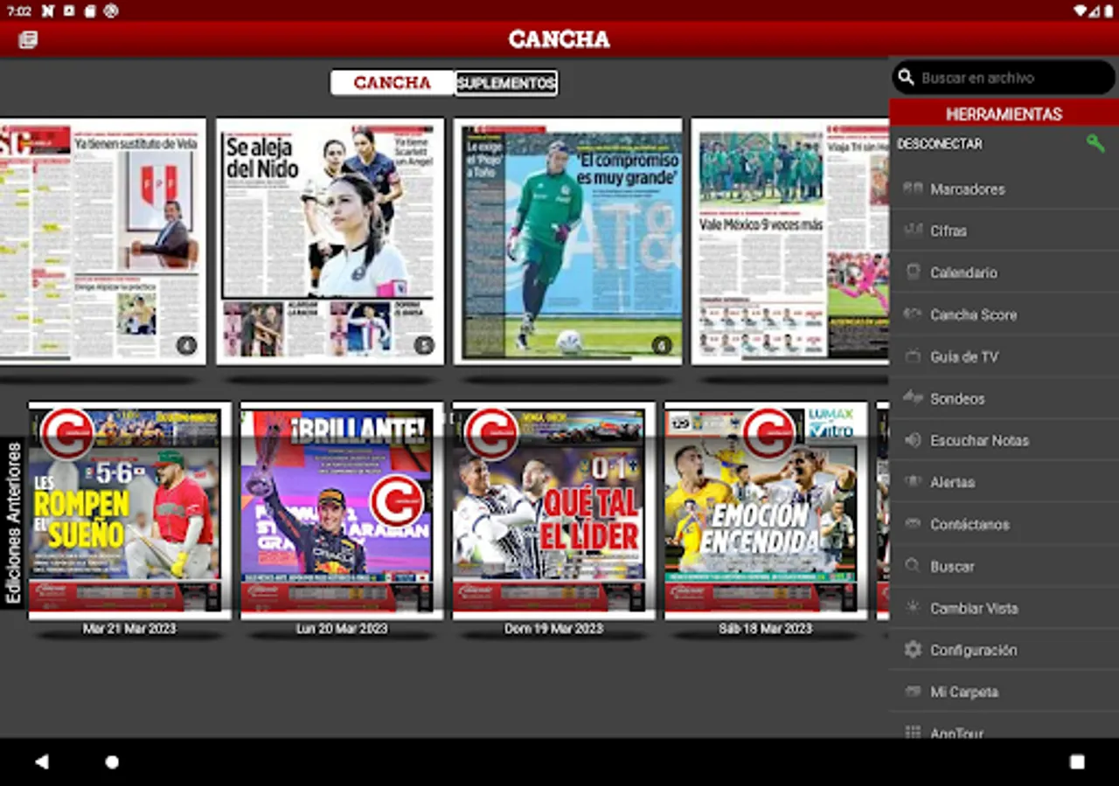The height and width of the screenshot is (786, 1119).
Task: Open page thumbnail 'El compromiso es muy grande'
Action: tap(568, 241)
